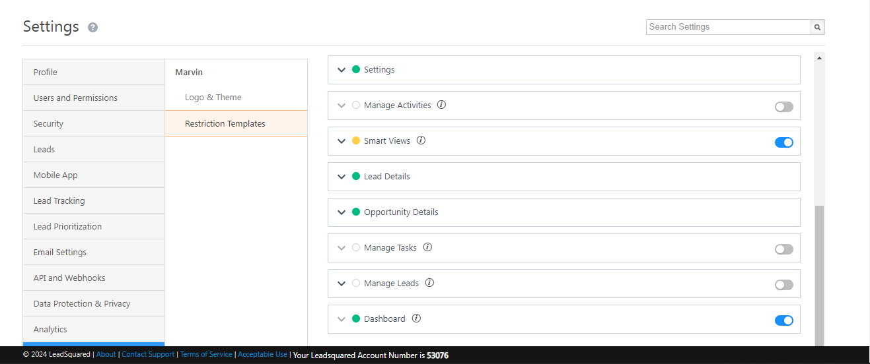Click the info icon beside Manage Tasks

[427, 247]
